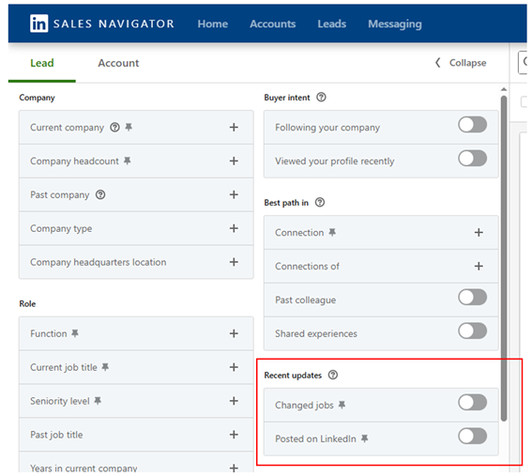Click the Current company help icon
The height and width of the screenshot is (476, 532).
114,128
